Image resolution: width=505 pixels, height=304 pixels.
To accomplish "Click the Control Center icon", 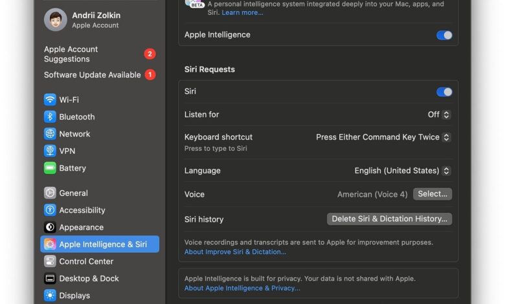I will tap(50, 261).
